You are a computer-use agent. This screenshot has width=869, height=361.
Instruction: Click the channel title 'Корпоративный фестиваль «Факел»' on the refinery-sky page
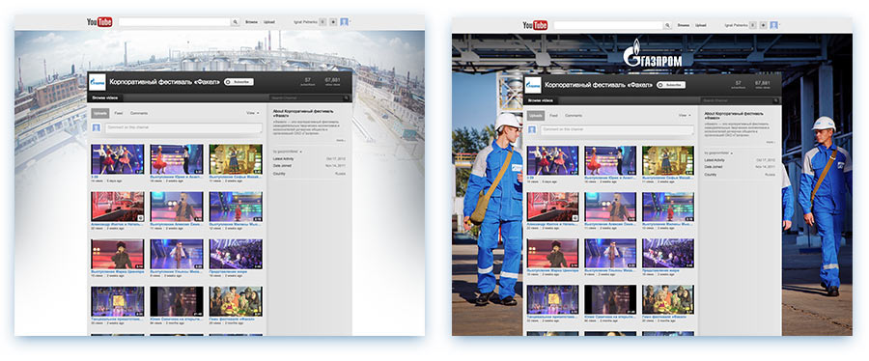pos(164,82)
